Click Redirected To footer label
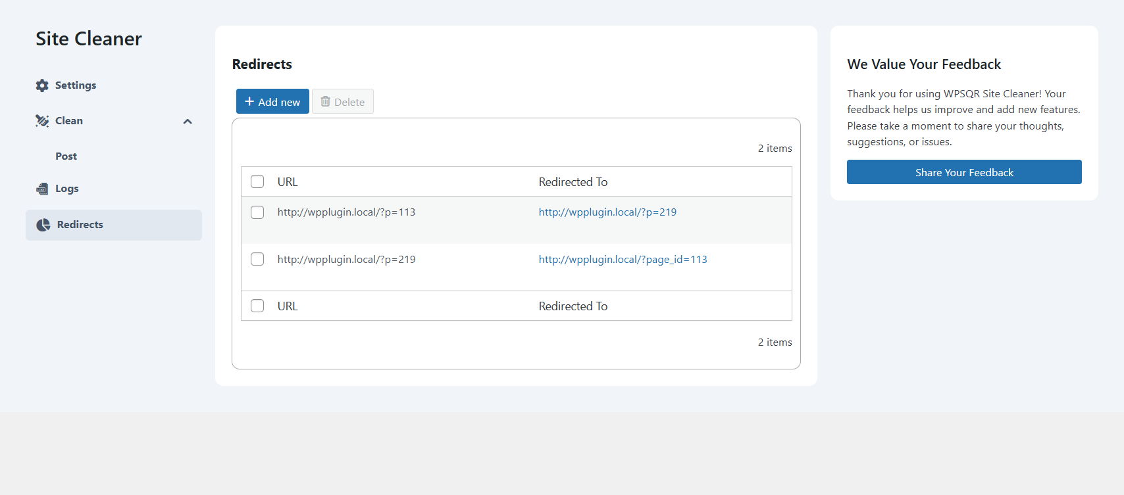The height and width of the screenshot is (495, 1124). point(573,306)
